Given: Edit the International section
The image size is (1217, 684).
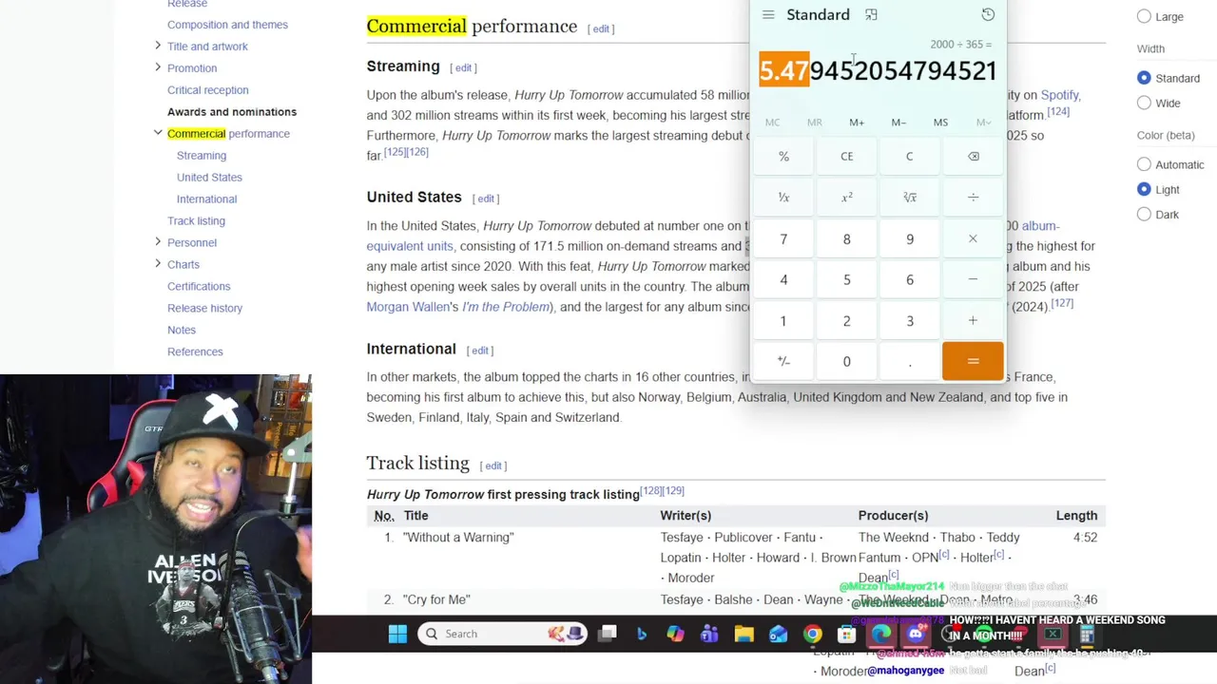Looking at the screenshot, I should pyautogui.click(x=481, y=351).
